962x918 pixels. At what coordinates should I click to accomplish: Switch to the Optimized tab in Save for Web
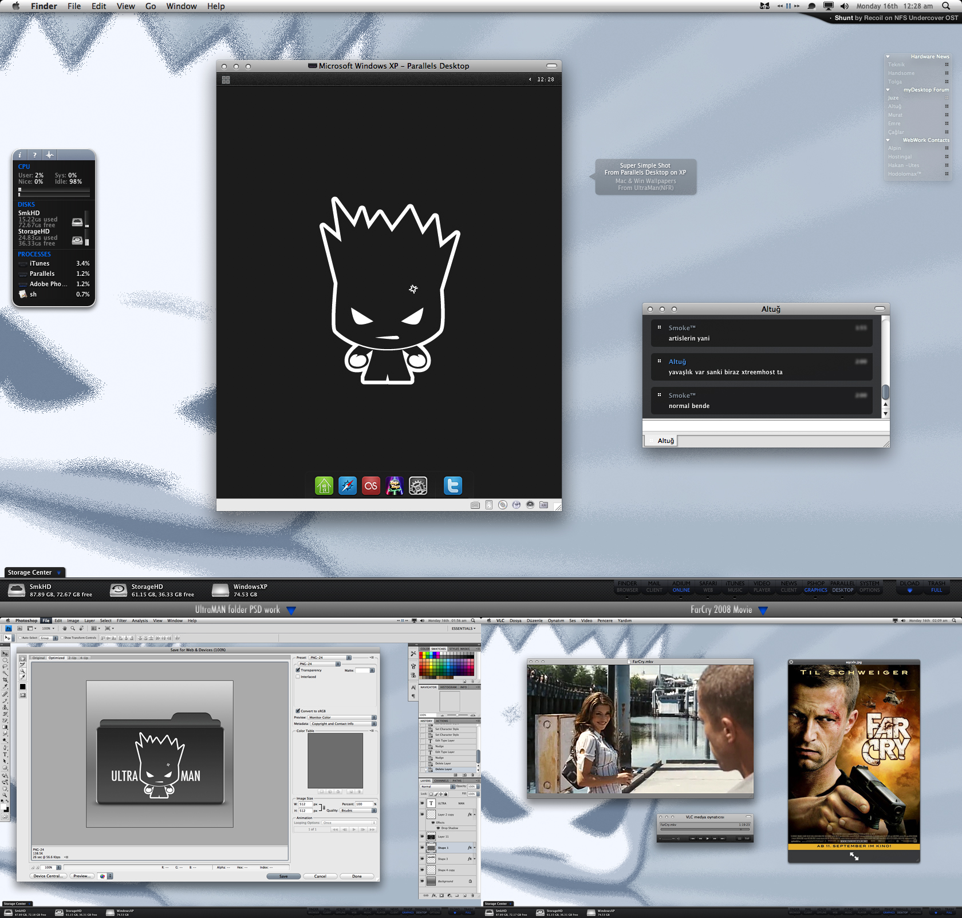tap(57, 658)
